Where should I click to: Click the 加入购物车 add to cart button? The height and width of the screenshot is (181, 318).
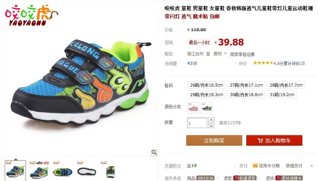(x=274, y=140)
